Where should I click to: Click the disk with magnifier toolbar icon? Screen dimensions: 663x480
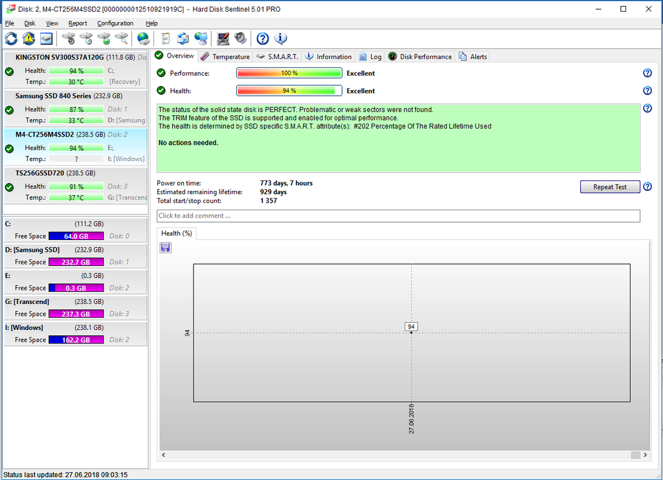click(x=121, y=39)
